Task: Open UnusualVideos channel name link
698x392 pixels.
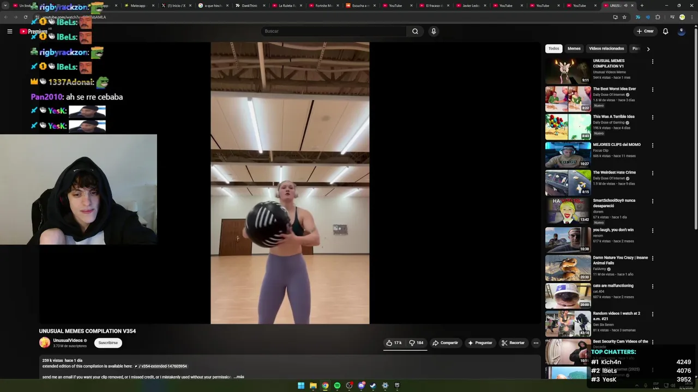Action: pyautogui.click(x=68, y=340)
